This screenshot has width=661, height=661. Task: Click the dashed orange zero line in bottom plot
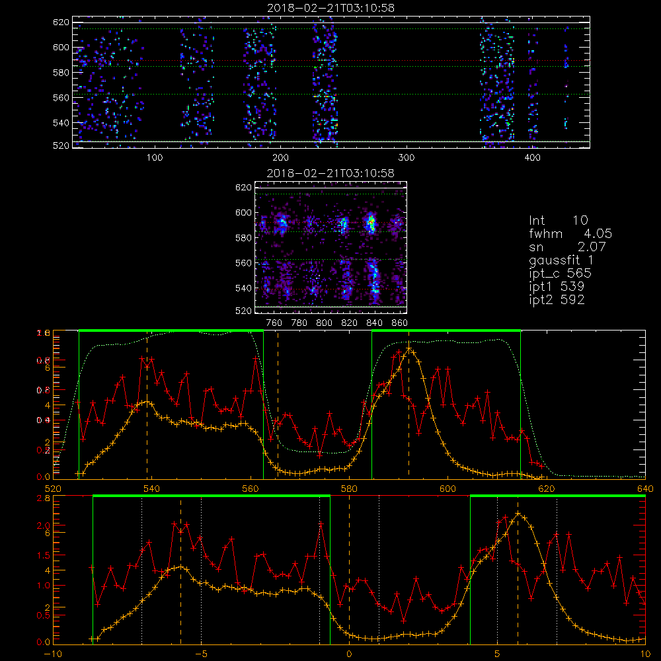point(349,569)
